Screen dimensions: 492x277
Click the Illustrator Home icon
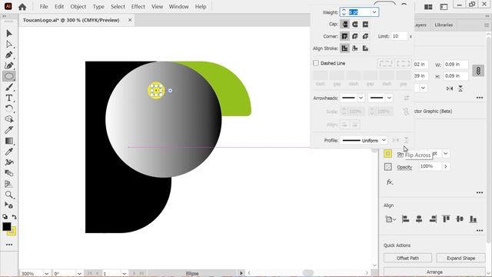[x=22, y=7]
